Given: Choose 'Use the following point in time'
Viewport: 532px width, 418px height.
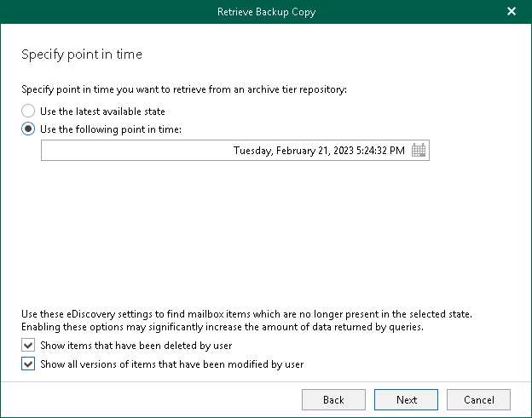Looking at the screenshot, I should 29,129.
